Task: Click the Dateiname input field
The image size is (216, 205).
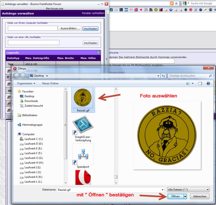Action: click(x=110, y=190)
